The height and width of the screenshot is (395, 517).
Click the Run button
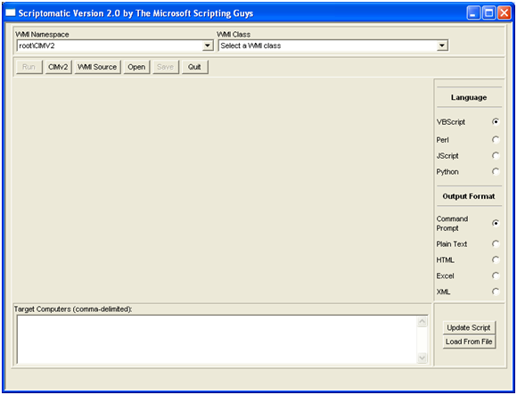coord(29,67)
